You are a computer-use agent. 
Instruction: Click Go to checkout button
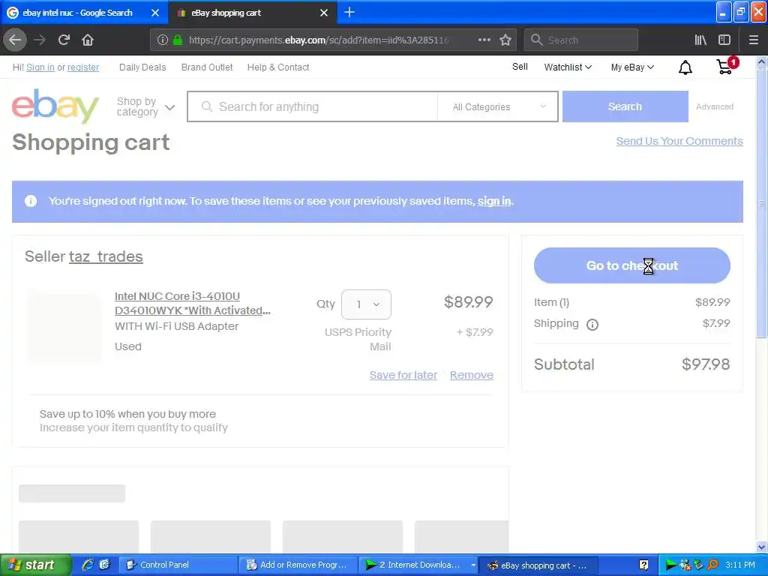pos(631,265)
